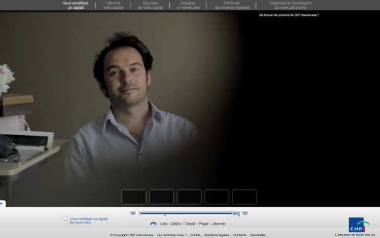This screenshot has height=238, width=380.
Task: Open the 'Vous constituer un capital' link near document icon
Action: point(89,219)
